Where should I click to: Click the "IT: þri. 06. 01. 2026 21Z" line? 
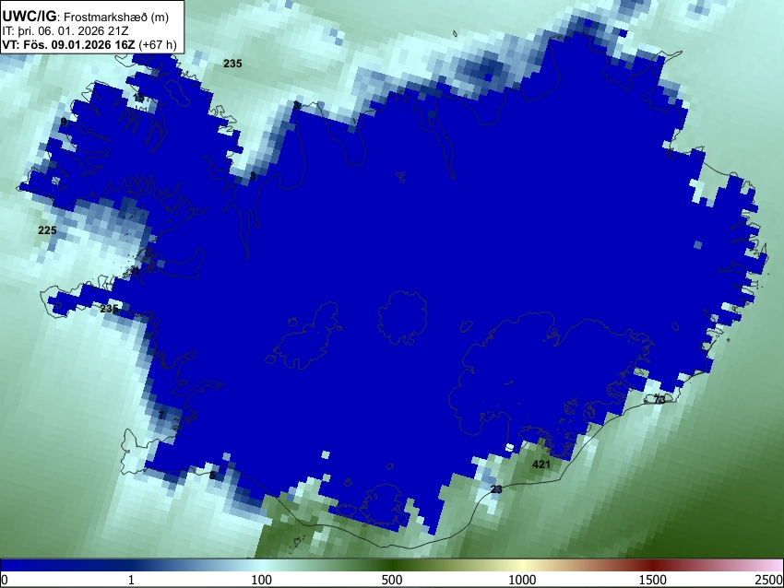(x=65, y=31)
